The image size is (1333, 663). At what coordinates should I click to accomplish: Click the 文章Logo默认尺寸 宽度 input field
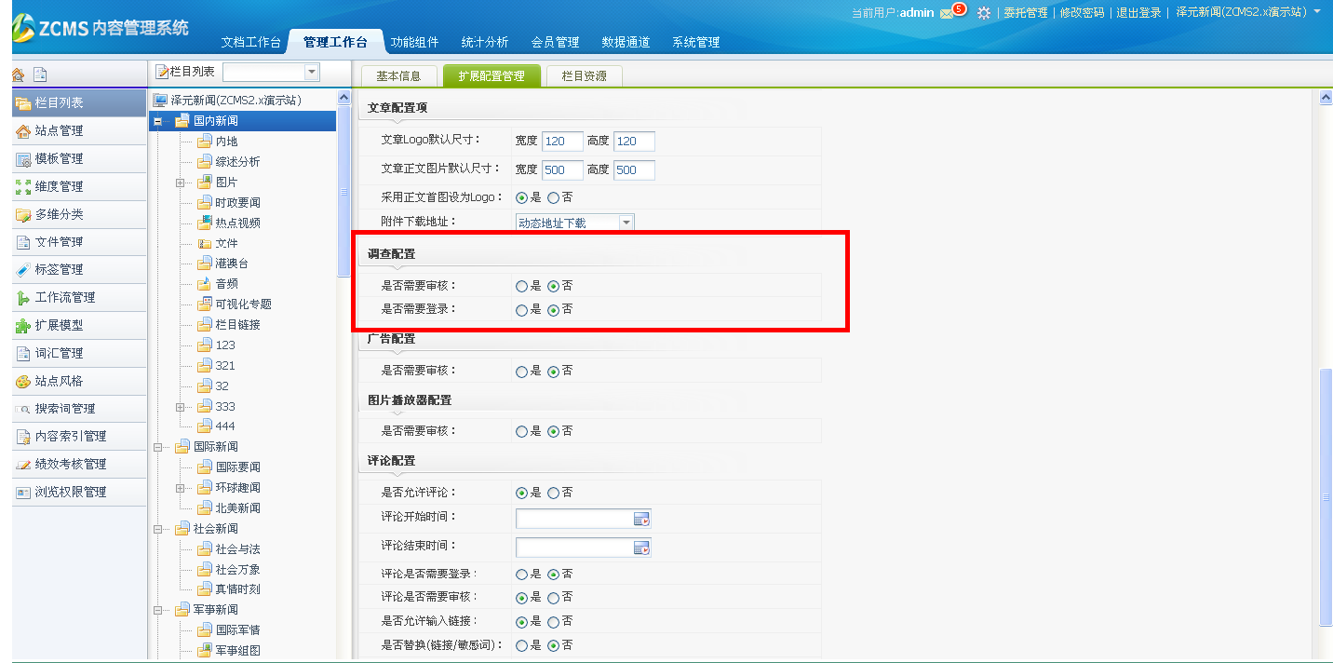tap(562, 142)
